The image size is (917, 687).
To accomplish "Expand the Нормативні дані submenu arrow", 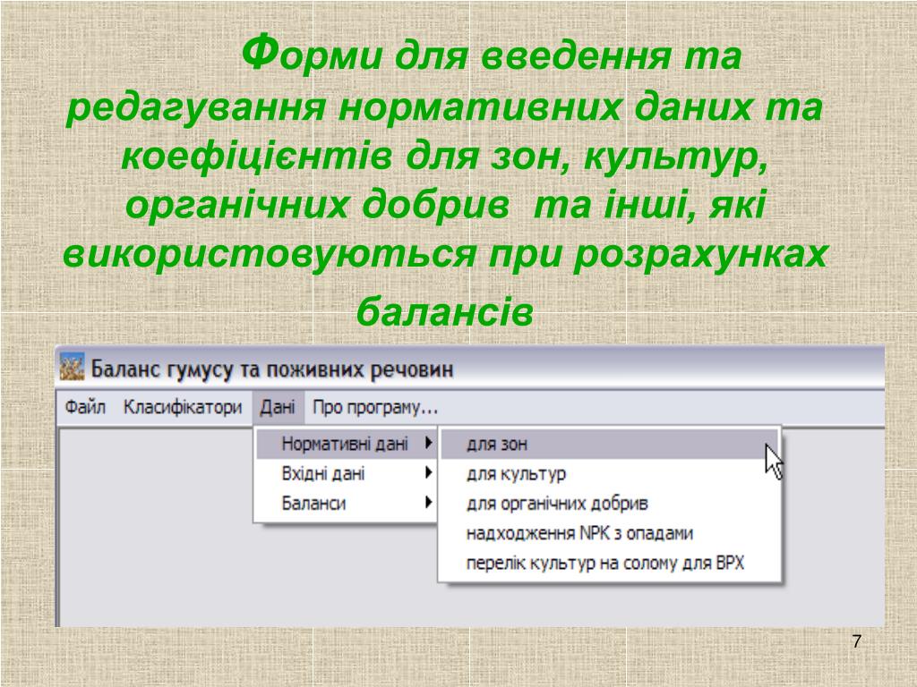I will tap(429, 443).
